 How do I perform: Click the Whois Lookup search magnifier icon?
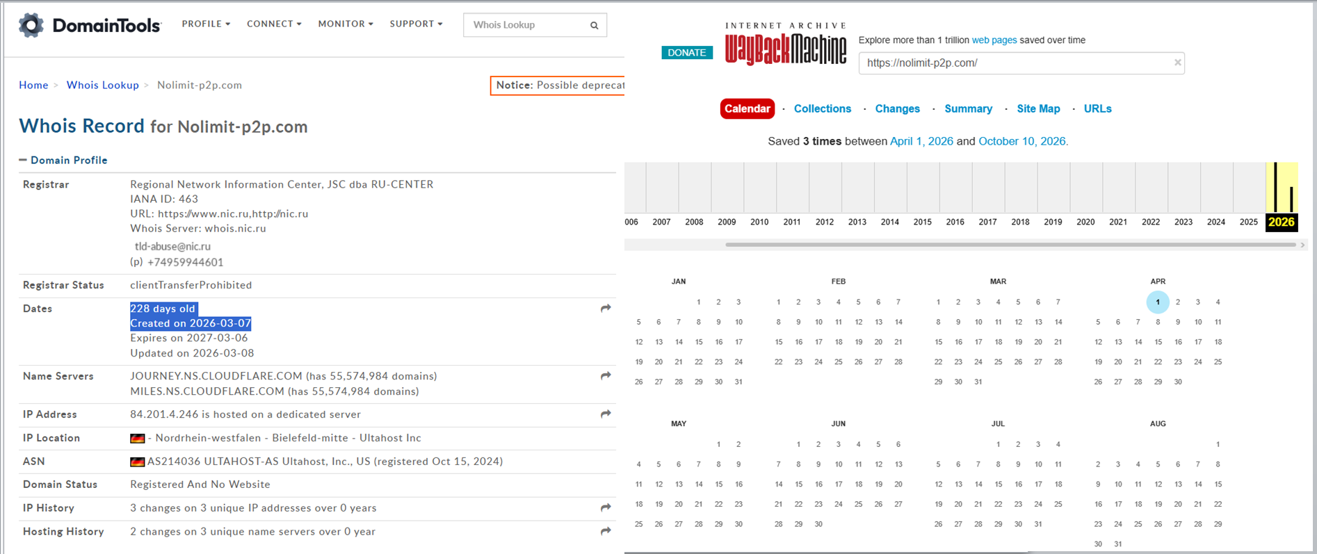click(595, 26)
